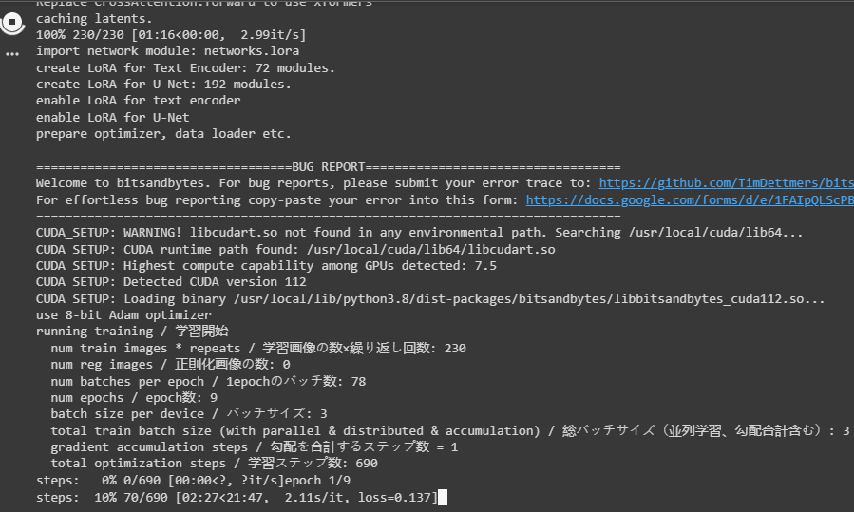This screenshot has width=854, height=512.
Task: Click the BUG REPORT header separator line
Action: click(328, 166)
